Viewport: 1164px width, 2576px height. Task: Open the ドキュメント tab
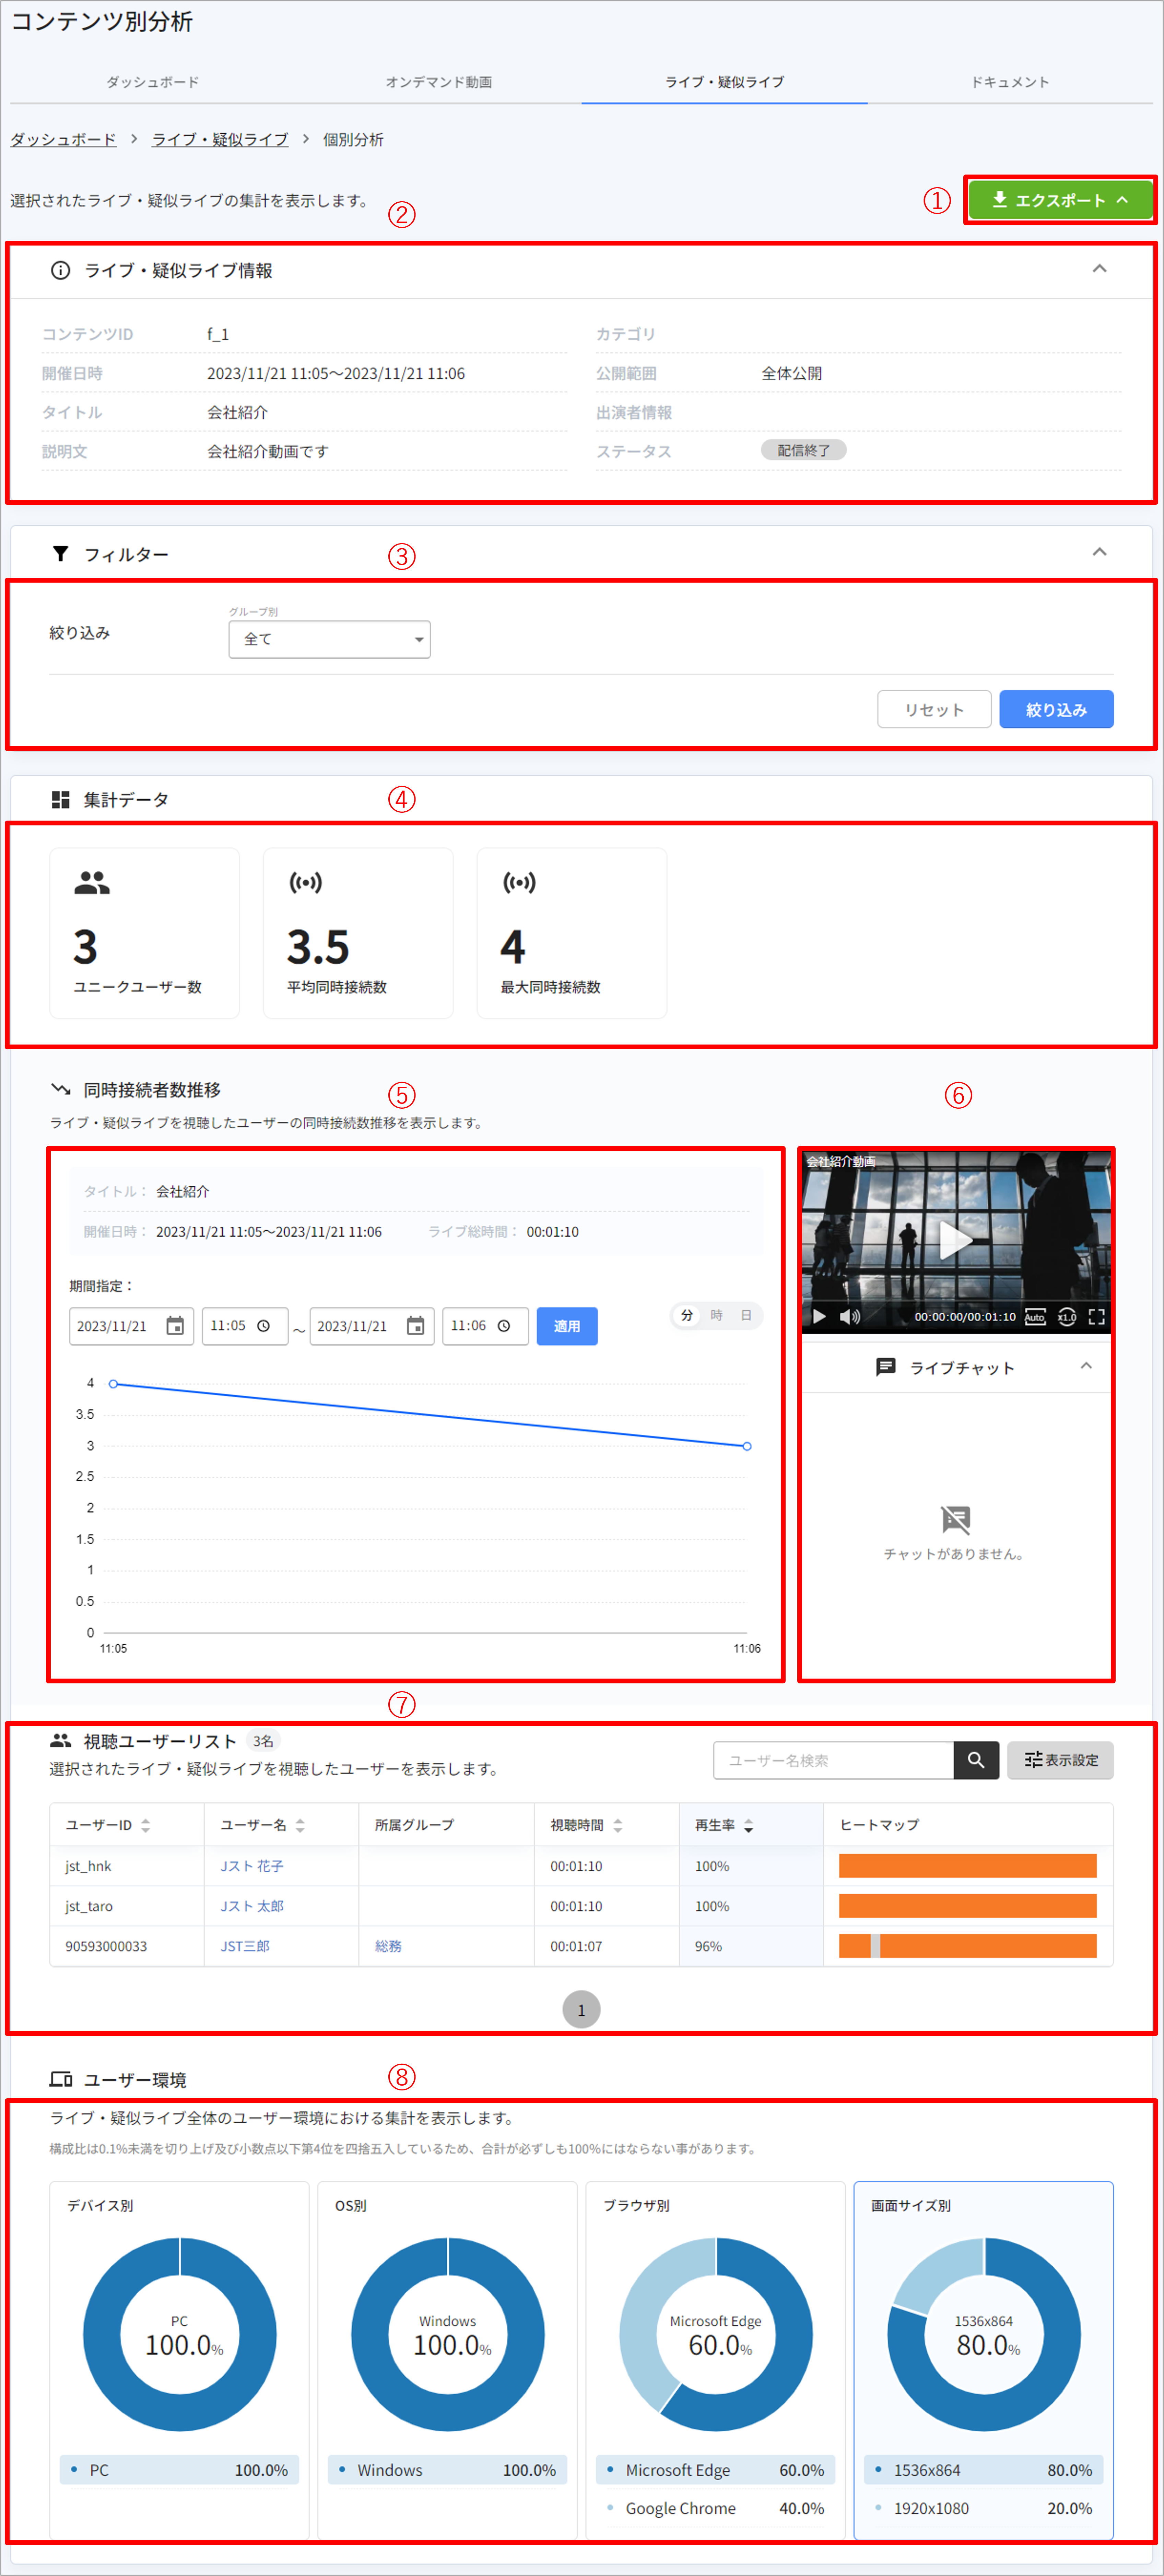click(1010, 82)
